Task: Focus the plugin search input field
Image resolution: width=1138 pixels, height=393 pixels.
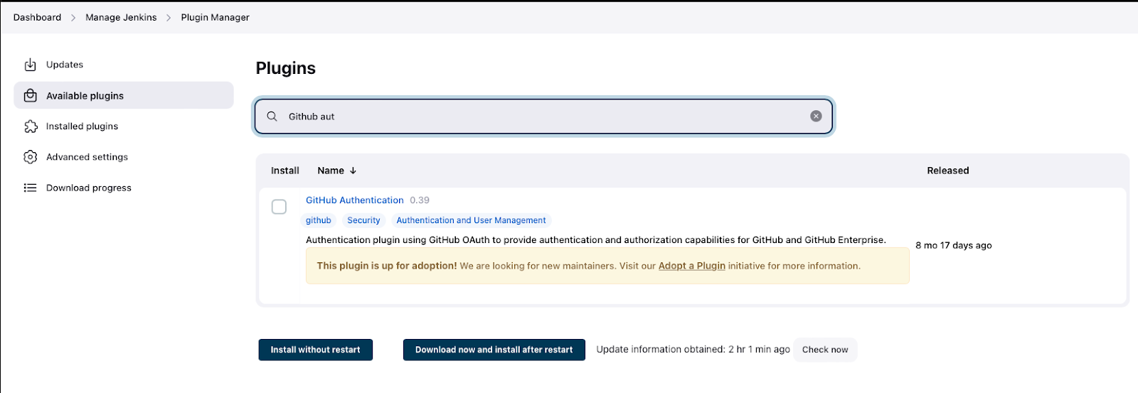Action: [x=543, y=117]
